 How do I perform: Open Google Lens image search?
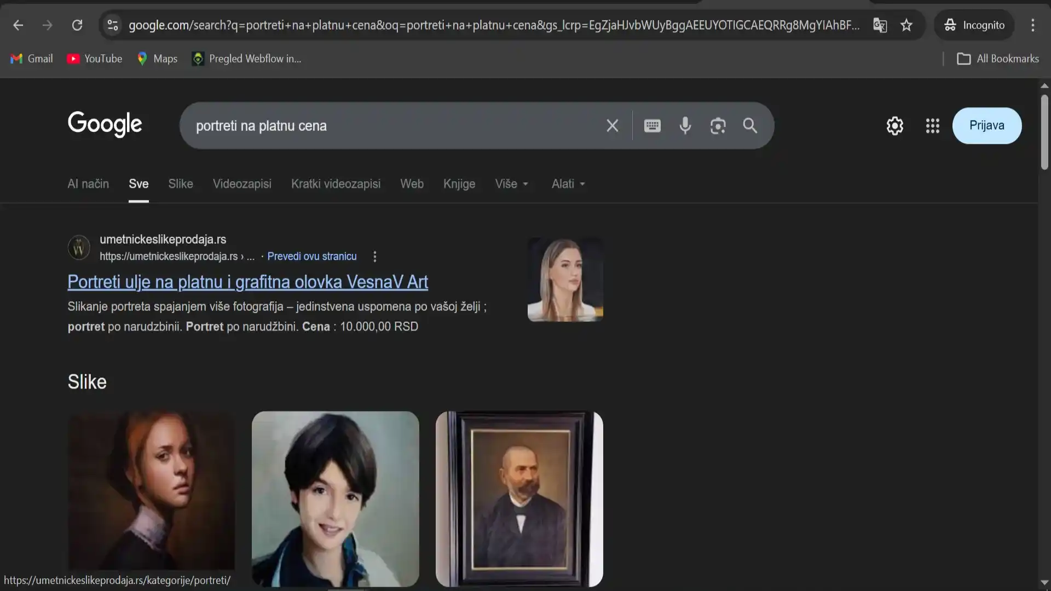(x=718, y=126)
